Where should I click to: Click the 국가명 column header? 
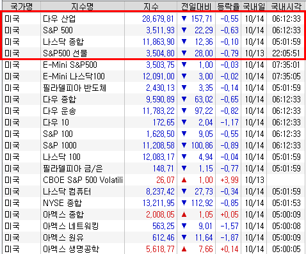pyautogui.click(x=21, y=6)
